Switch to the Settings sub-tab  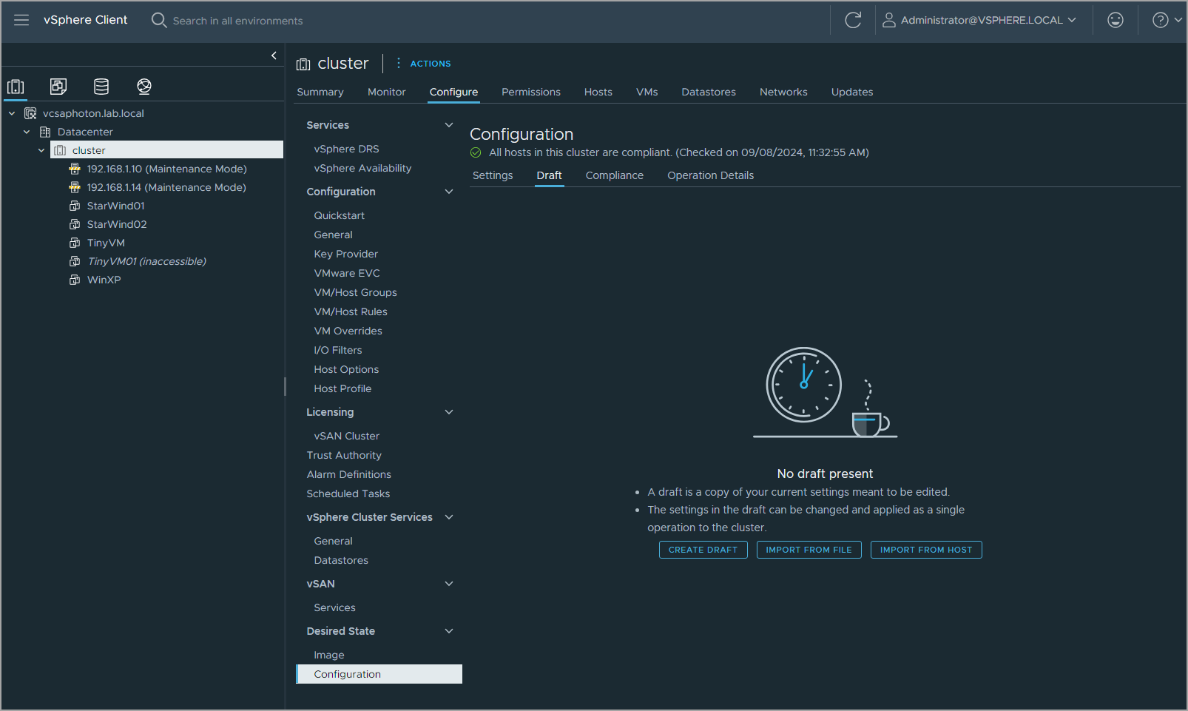pos(493,175)
